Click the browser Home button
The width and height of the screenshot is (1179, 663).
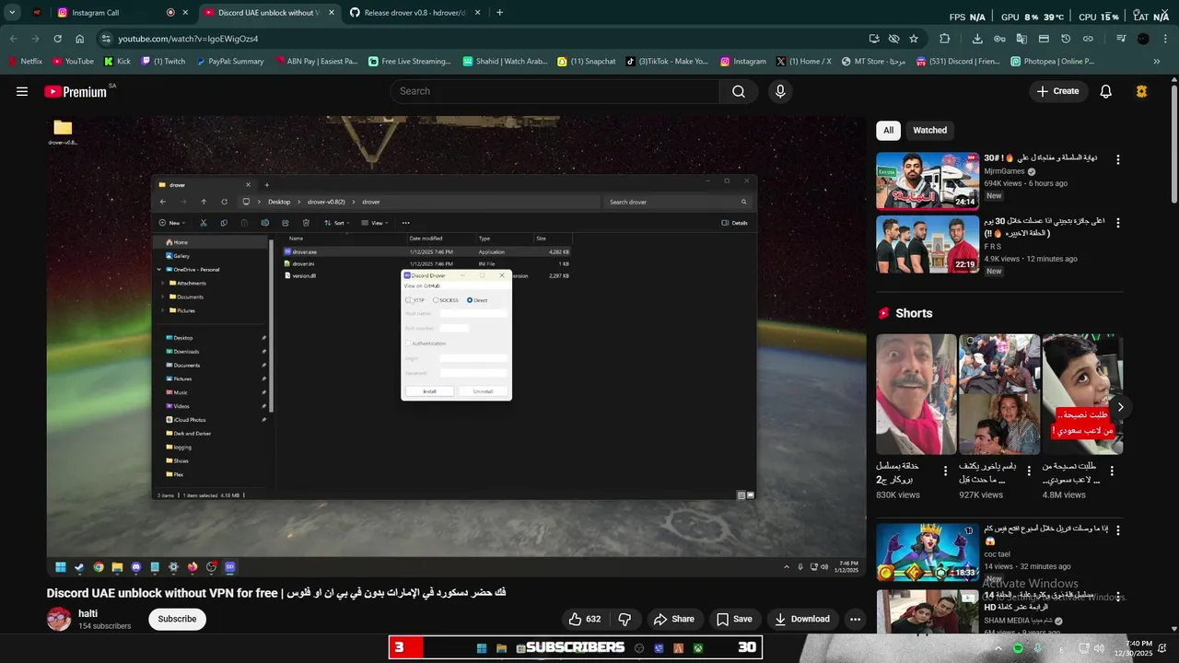click(80, 39)
